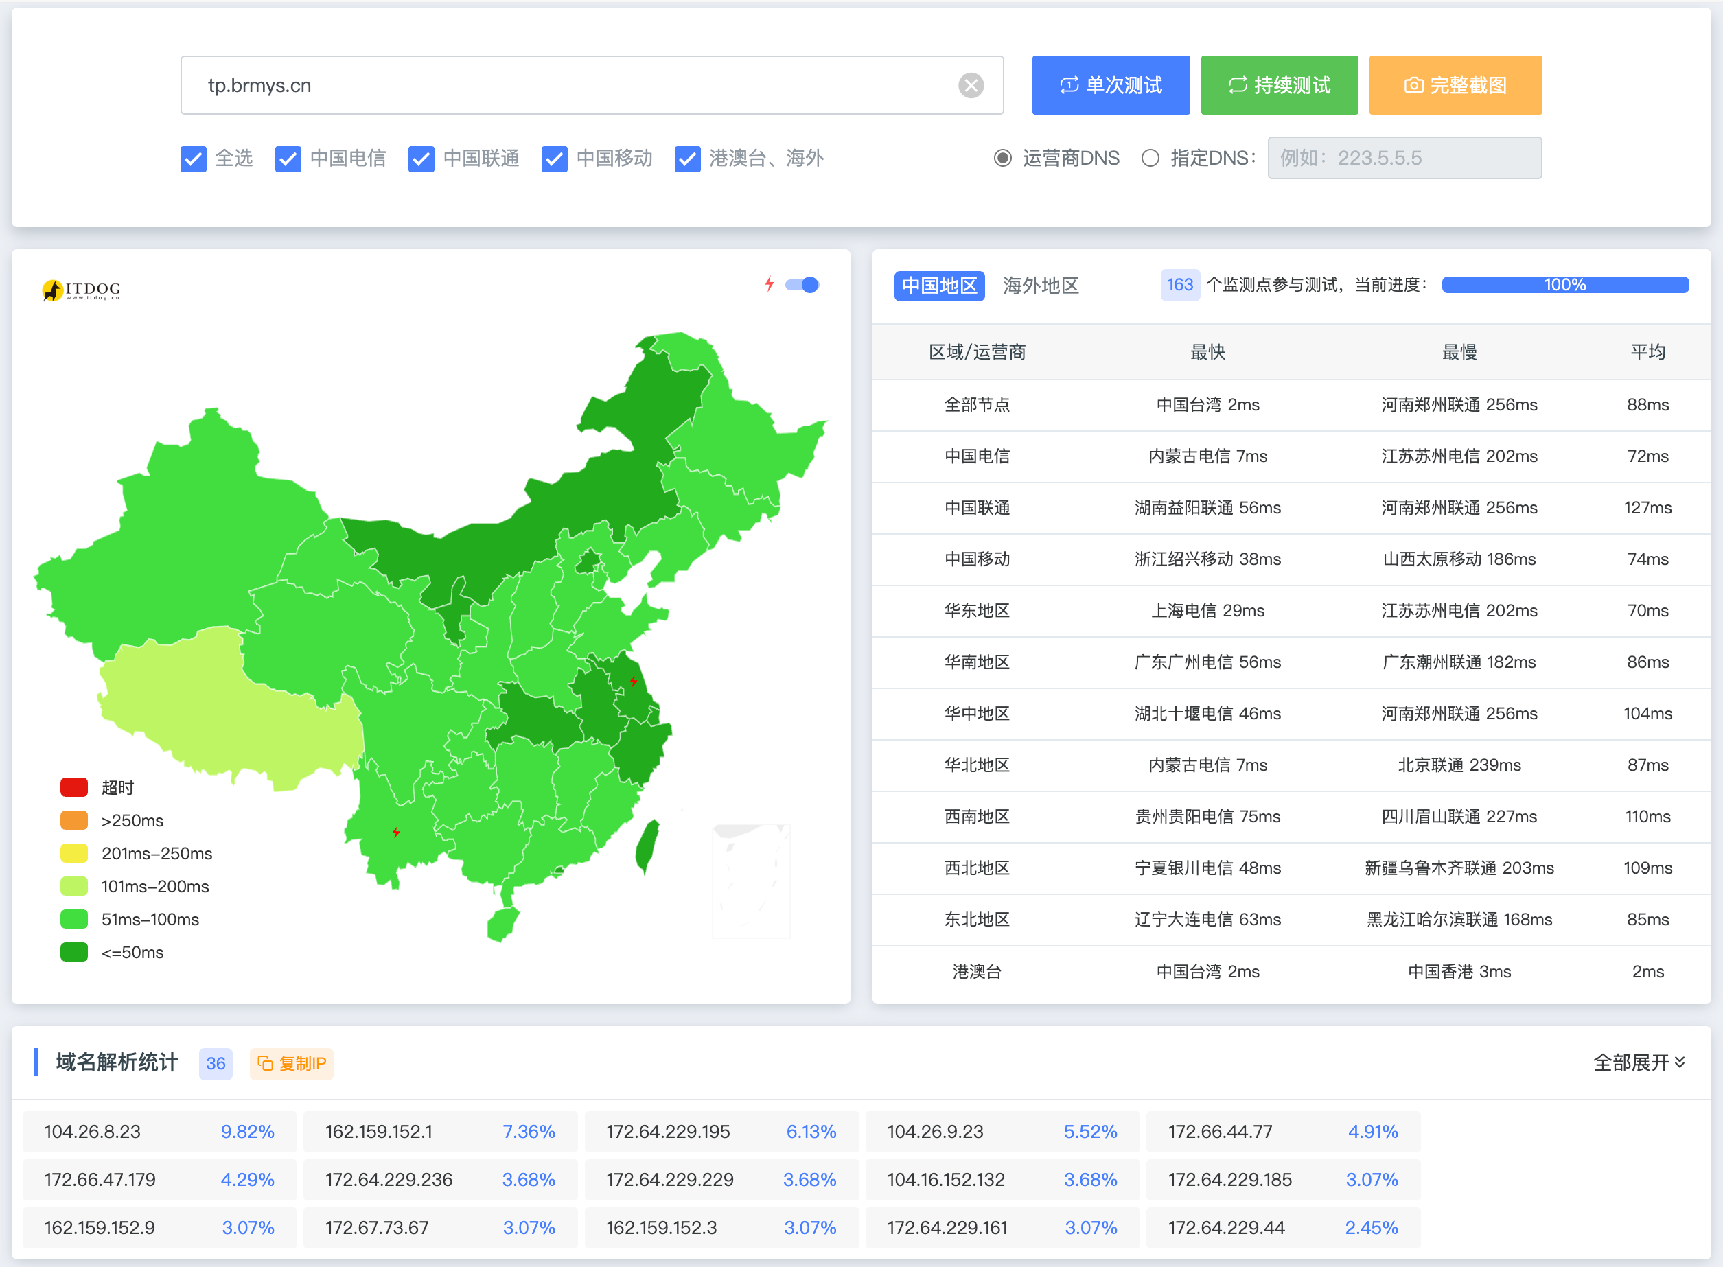
Task: Focus the custom DNS input field
Action: [1404, 158]
